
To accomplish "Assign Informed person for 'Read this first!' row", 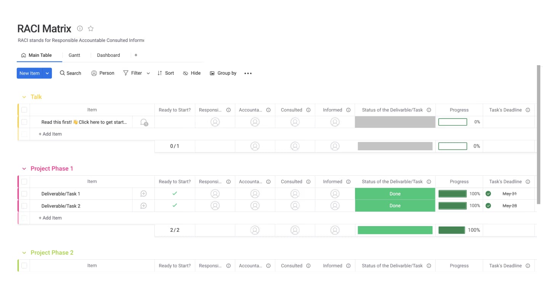I will tap(335, 122).
